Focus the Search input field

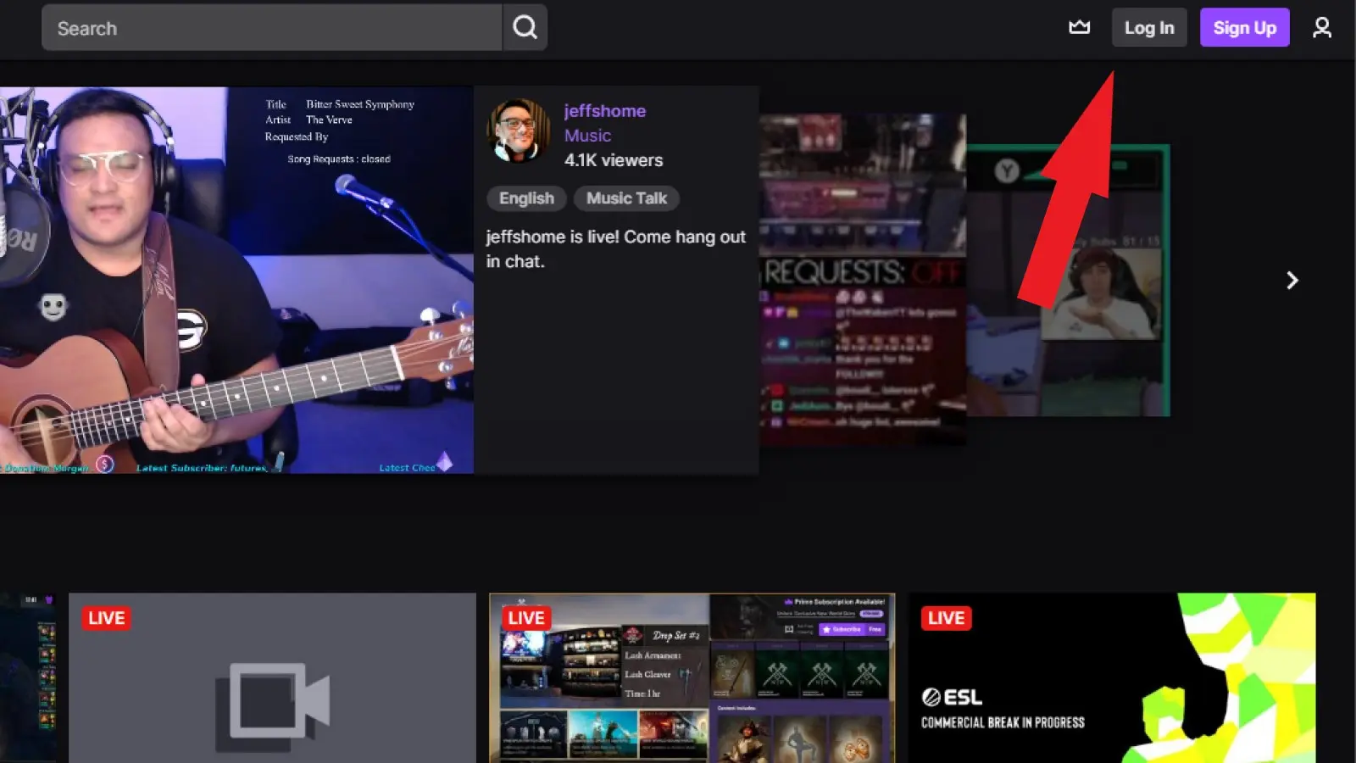tap(272, 28)
